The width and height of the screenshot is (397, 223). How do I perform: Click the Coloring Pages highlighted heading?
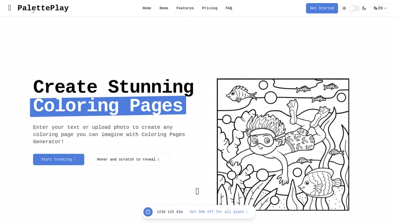tap(108, 106)
